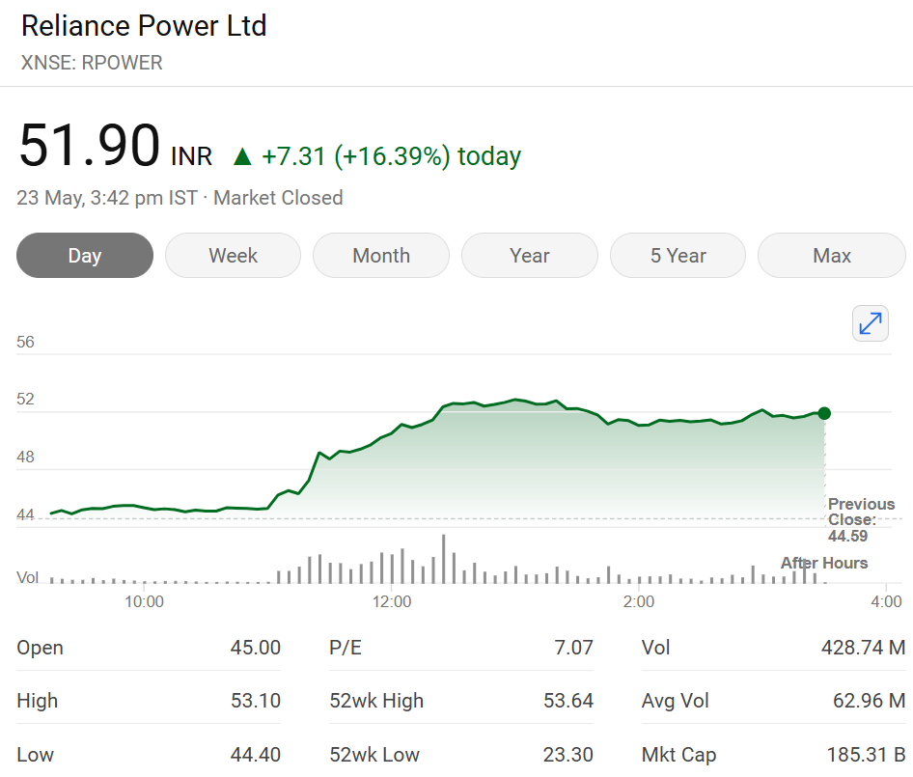Viewport: 913px width, 777px height.
Task: Click the Mkt Cap label
Action: click(678, 754)
